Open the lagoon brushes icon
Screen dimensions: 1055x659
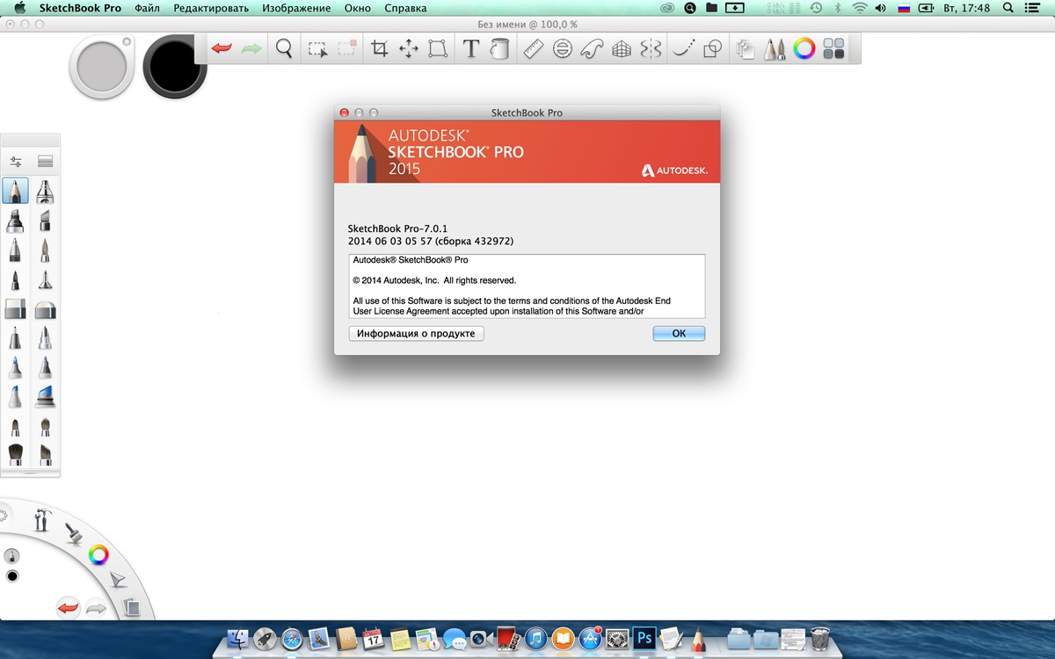point(73,532)
